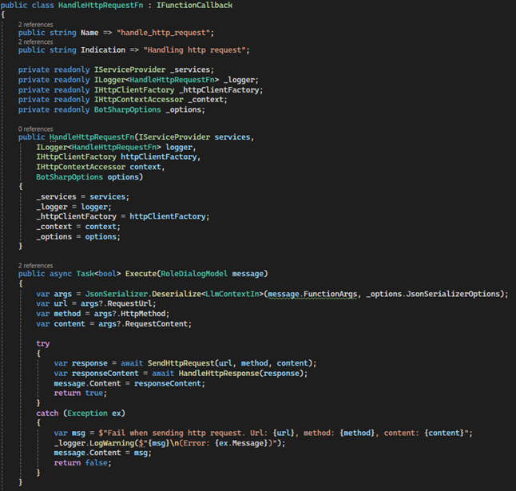This screenshot has width=516, height=491.
Task: Click the IHttpContextAccessor constructor parameter type
Action: [81, 167]
